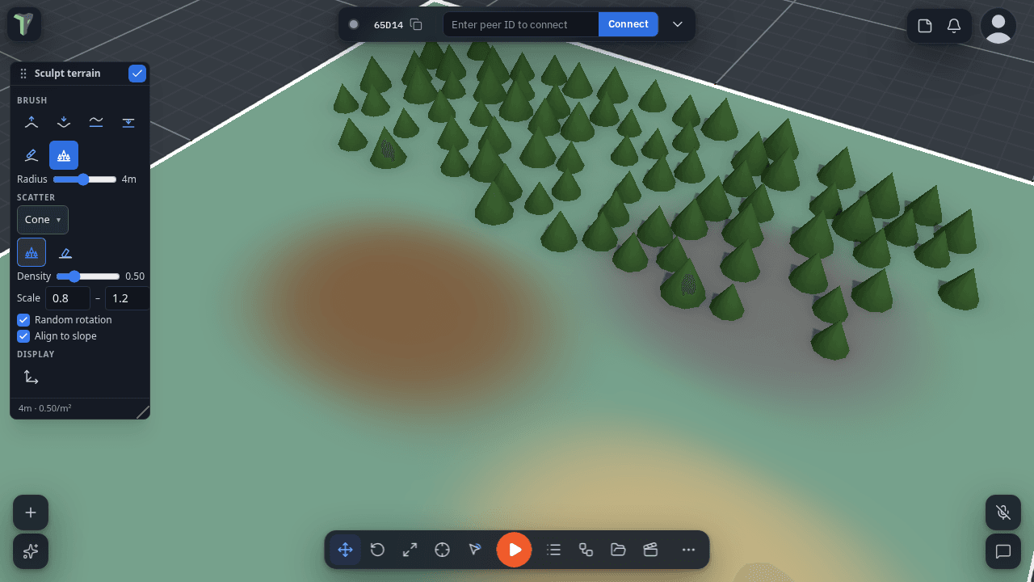Open the notes page icon
The image size is (1034, 582).
coord(925,26)
